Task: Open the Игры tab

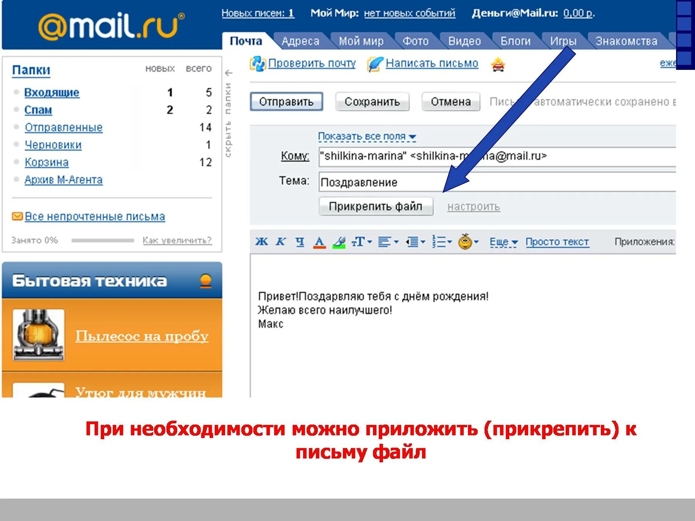Action: click(563, 41)
